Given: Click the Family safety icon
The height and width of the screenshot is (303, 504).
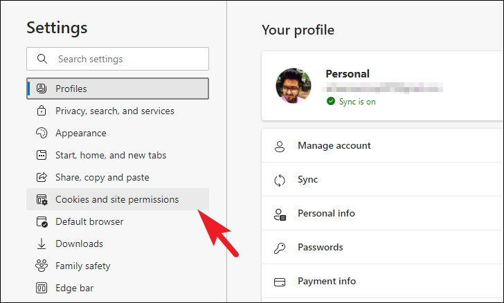Looking at the screenshot, I should coord(42,266).
